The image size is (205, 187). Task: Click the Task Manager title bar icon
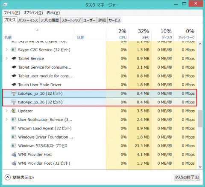pyautogui.click(x=5, y=5)
